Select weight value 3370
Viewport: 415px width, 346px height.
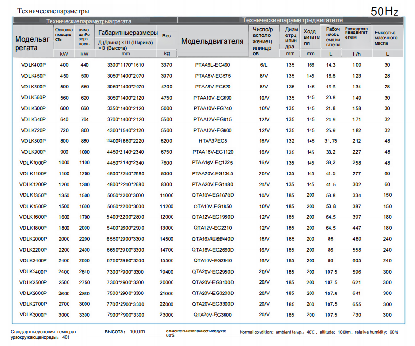pos(167,65)
